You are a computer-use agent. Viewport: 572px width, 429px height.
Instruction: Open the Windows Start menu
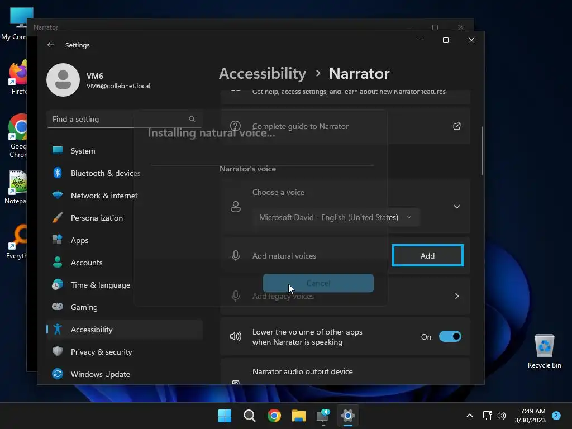pyautogui.click(x=225, y=416)
